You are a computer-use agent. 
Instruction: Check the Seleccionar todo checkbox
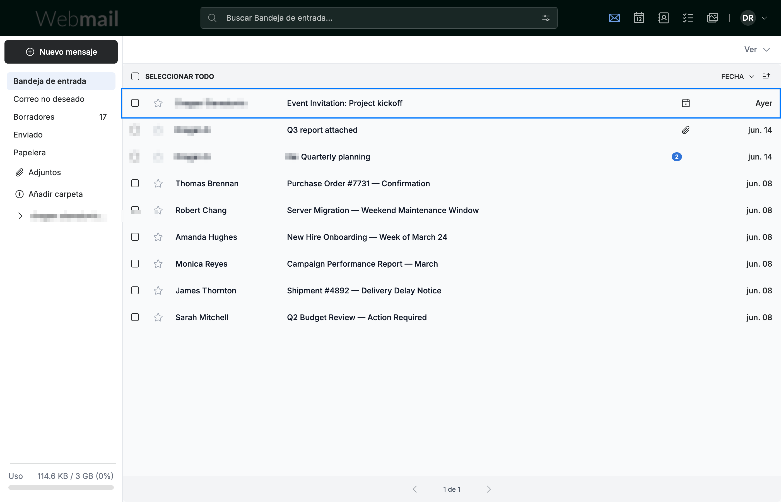pyautogui.click(x=135, y=76)
